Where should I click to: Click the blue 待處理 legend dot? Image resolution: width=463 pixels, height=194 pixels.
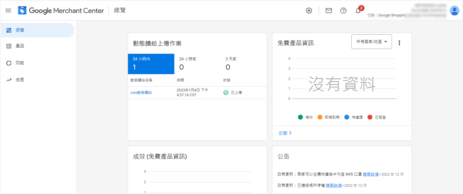[347, 117]
